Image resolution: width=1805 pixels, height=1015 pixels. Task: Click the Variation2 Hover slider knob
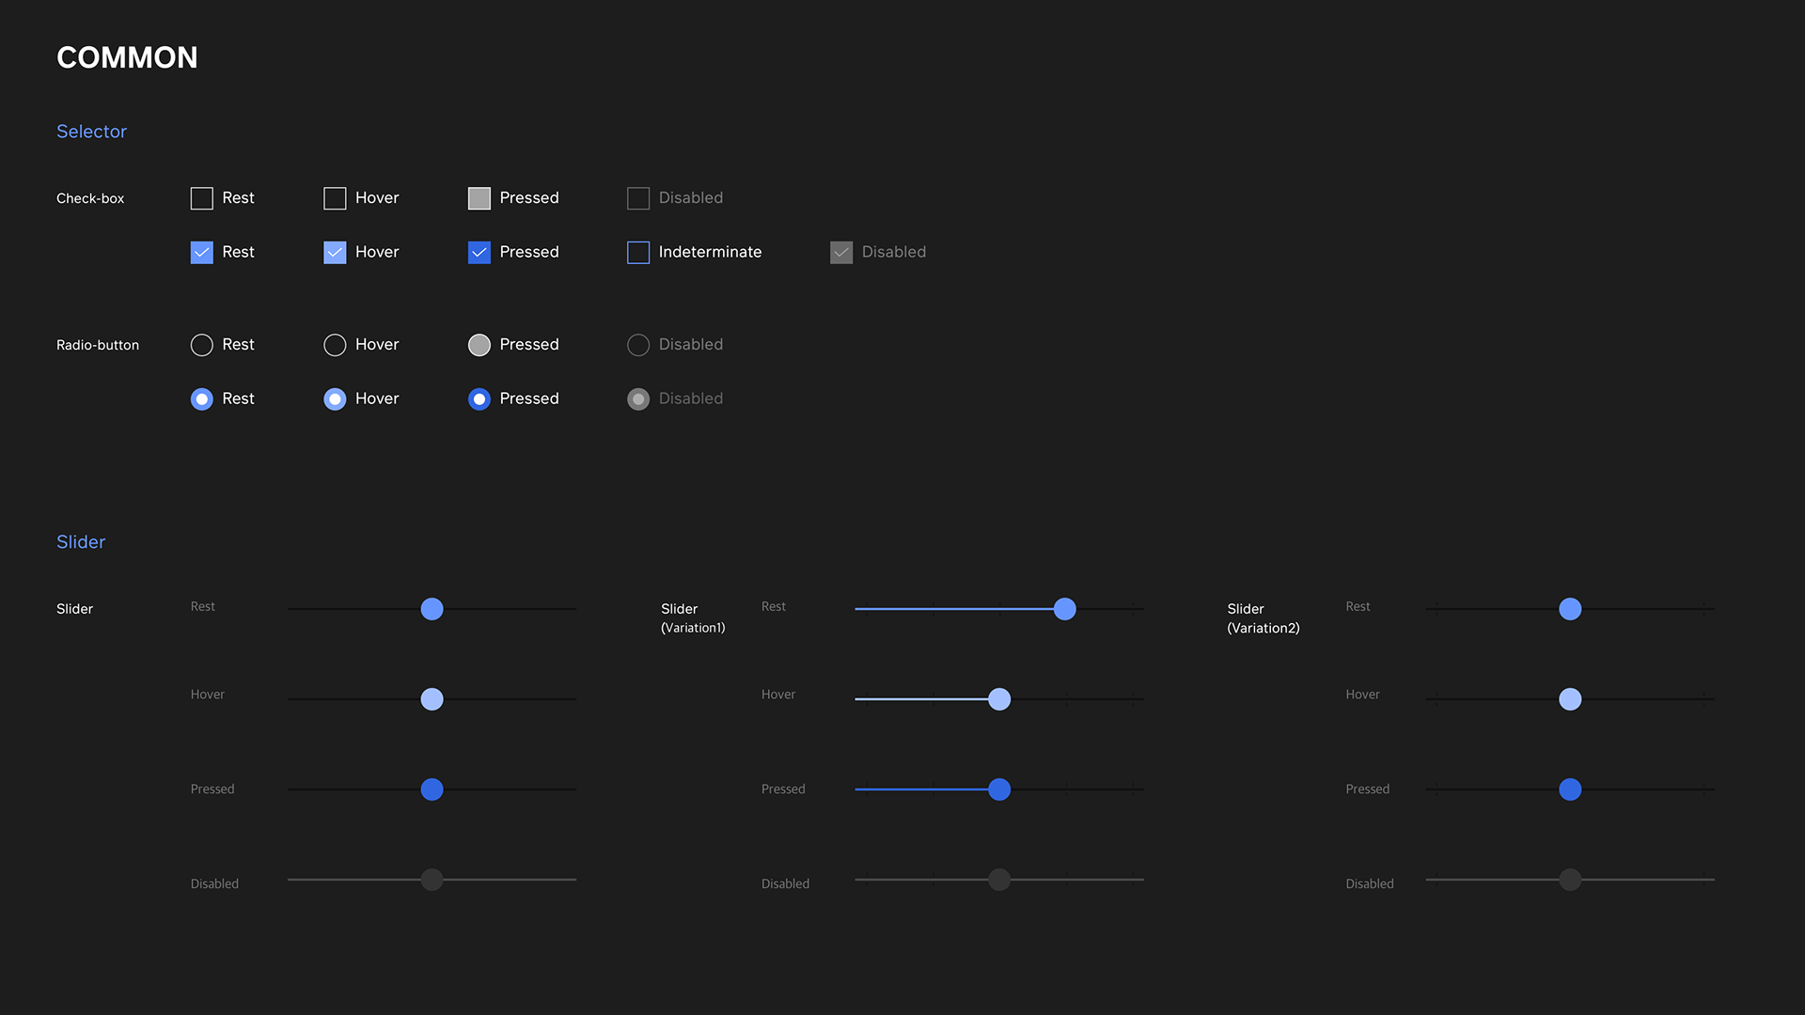(x=1570, y=699)
